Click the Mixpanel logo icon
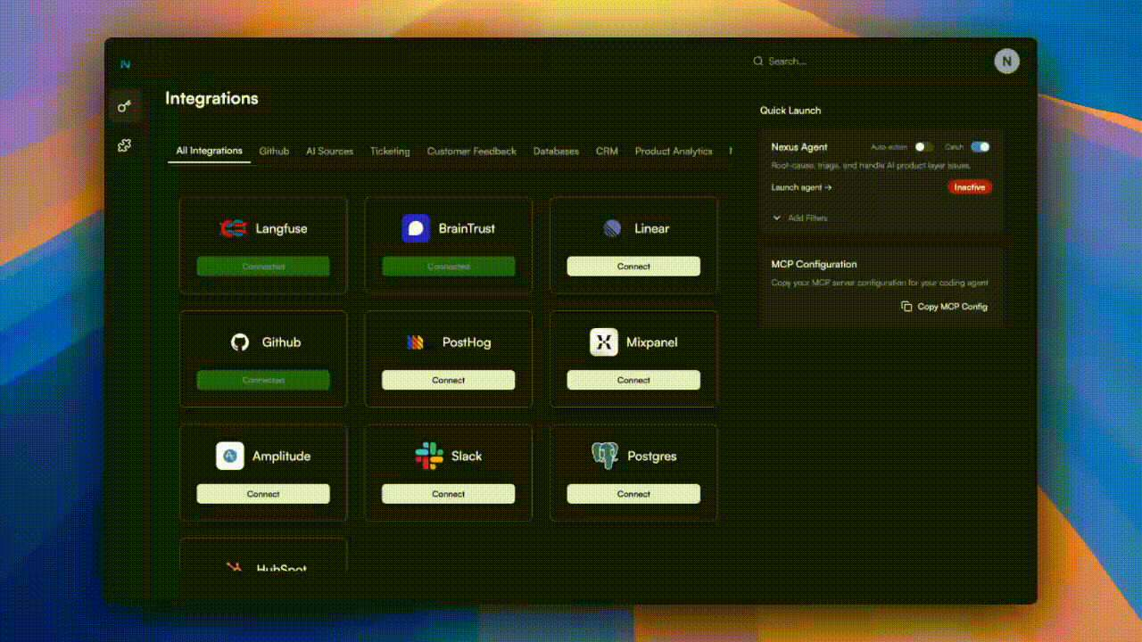 (x=604, y=342)
